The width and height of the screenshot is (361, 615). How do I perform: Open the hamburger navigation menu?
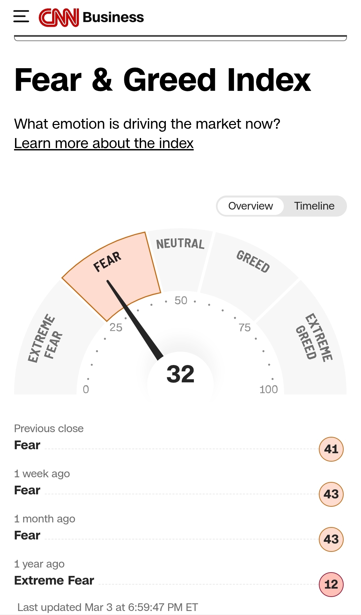pyautogui.click(x=21, y=17)
